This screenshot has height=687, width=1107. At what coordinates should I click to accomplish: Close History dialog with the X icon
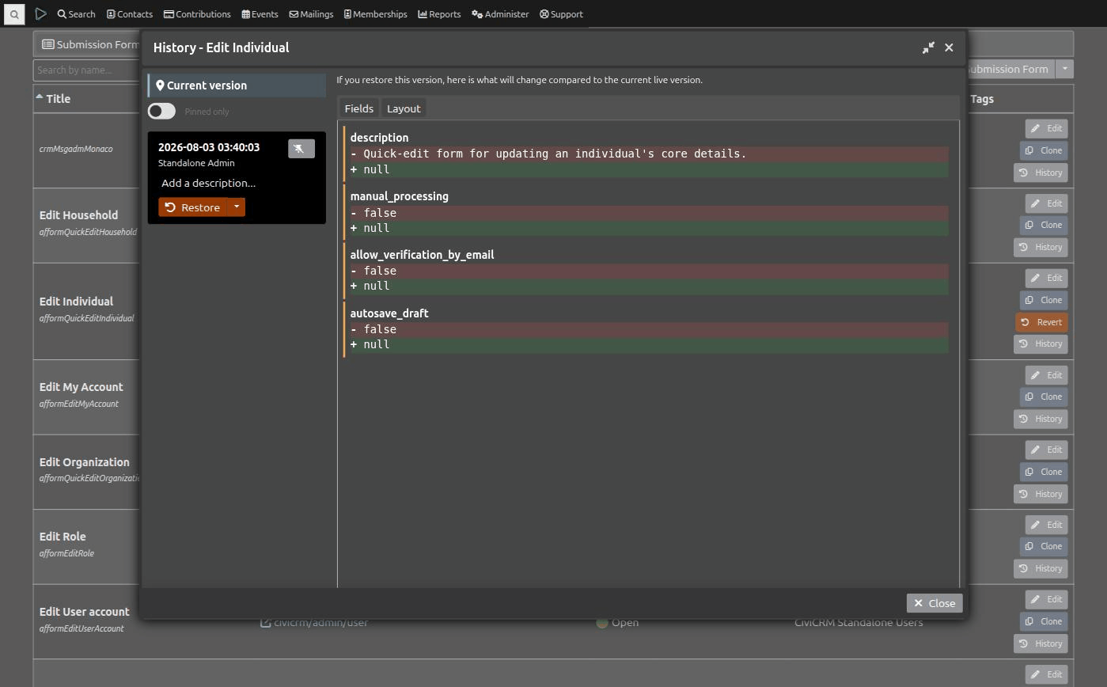(x=949, y=47)
